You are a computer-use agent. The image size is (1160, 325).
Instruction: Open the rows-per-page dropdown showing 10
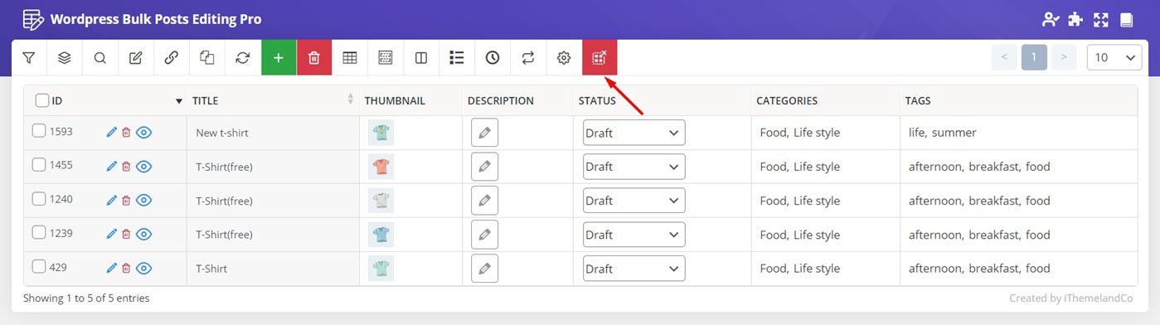1114,57
